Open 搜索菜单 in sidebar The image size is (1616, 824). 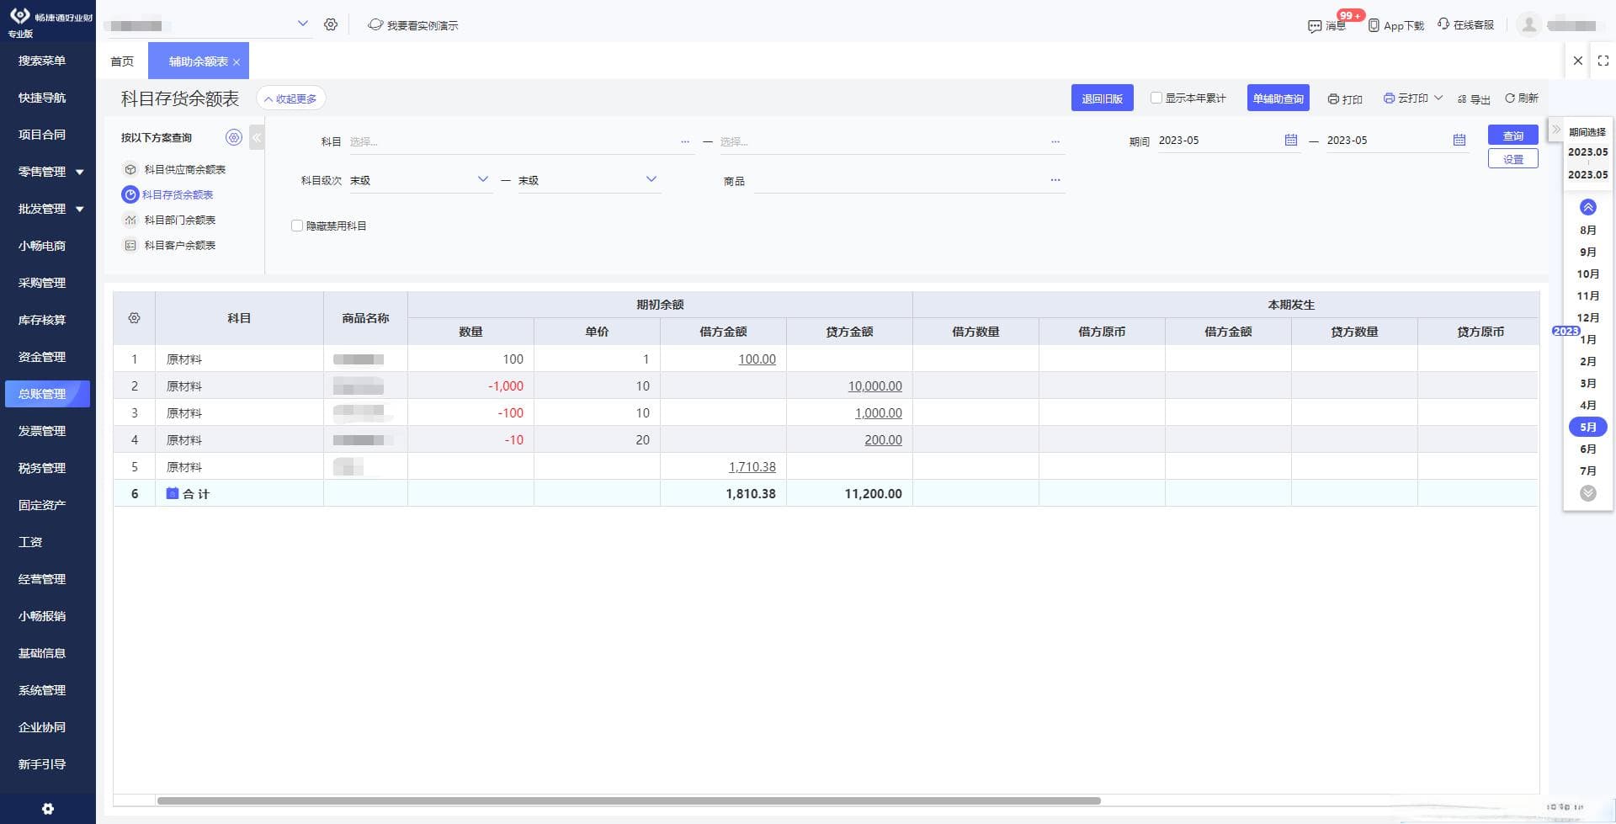coord(42,61)
